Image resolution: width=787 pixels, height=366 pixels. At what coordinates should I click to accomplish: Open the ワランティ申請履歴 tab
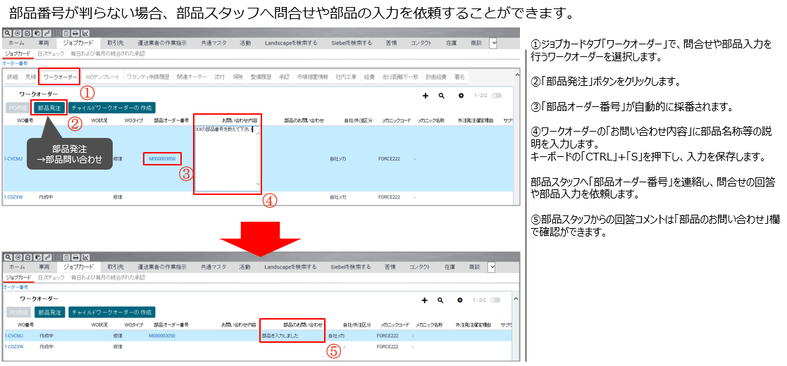(x=148, y=76)
